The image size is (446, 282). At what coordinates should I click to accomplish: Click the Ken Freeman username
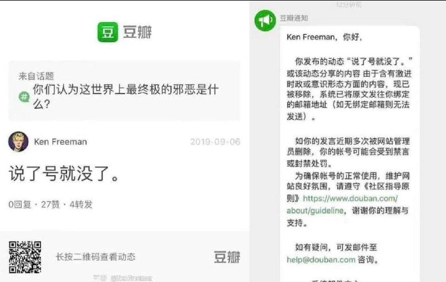tap(60, 142)
